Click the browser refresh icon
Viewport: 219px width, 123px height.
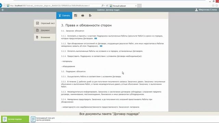coord(107,5)
